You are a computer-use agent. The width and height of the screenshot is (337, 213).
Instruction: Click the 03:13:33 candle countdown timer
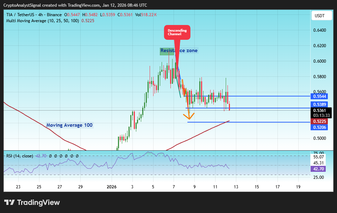tap(322, 115)
